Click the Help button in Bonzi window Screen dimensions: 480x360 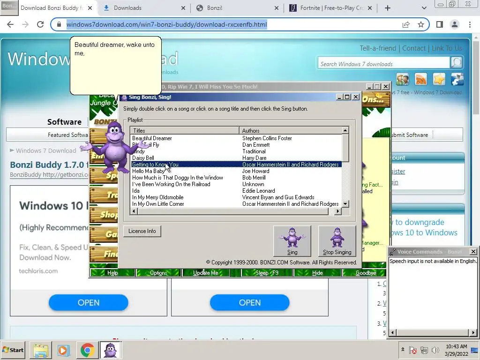coord(112,273)
